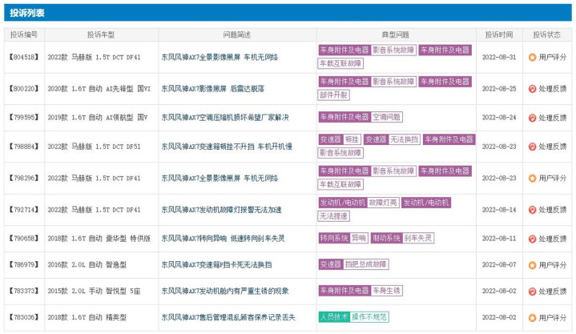576x334 pixels.
Task: Click the 车载互联故障 tag in row 804518
Action: tap(340, 63)
